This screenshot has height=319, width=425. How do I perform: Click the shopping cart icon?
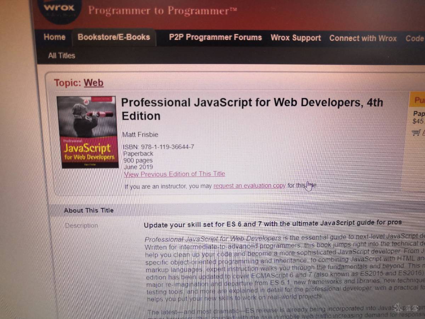[416, 133]
